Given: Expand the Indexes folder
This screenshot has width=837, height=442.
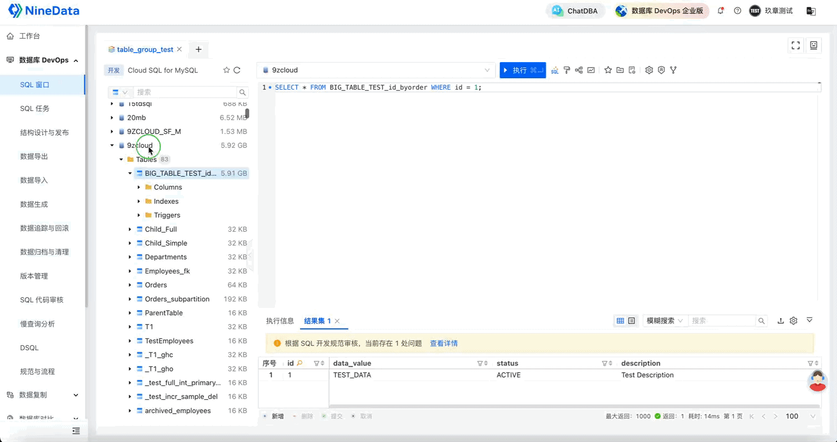Looking at the screenshot, I should pos(139,201).
